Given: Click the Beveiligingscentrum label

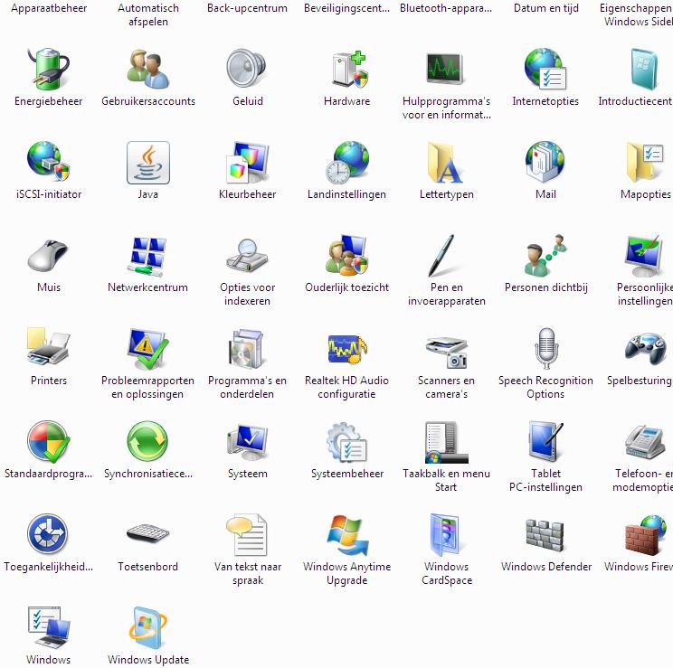Looking at the screenshot, I should 346,8.
